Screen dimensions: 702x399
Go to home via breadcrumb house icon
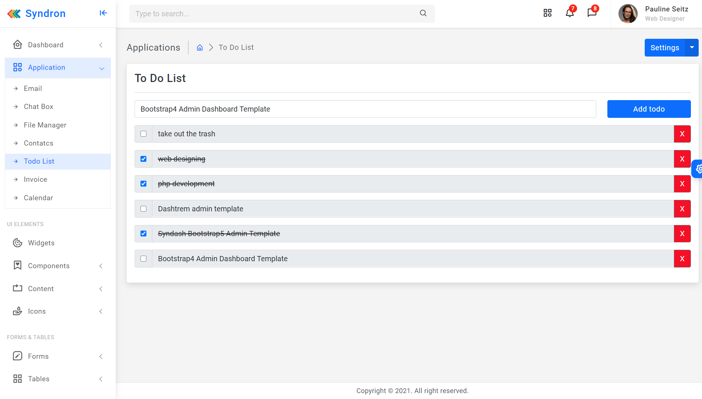(200, 47)
